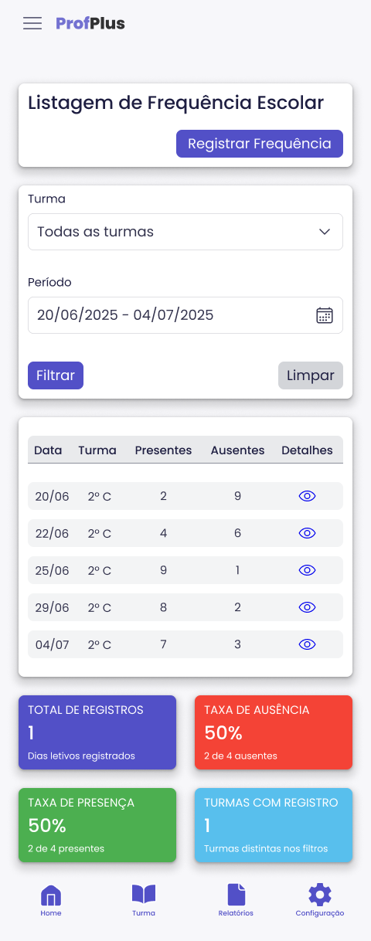Select the Taxa de Presença card
The image size is (371, 941).
97,825
